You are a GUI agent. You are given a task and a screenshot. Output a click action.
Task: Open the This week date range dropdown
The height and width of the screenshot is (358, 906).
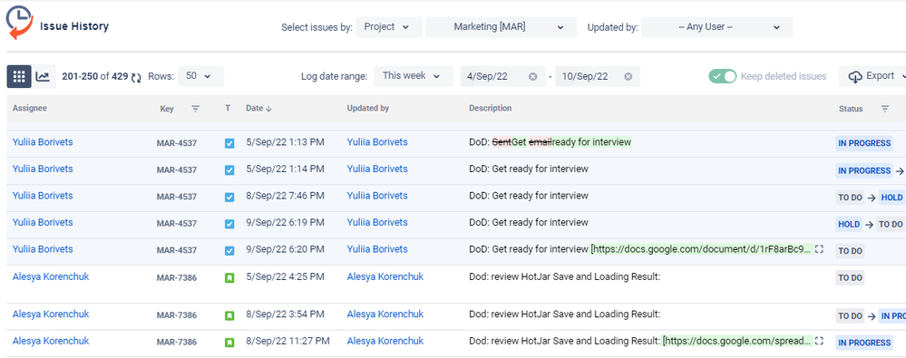(414, 76)
